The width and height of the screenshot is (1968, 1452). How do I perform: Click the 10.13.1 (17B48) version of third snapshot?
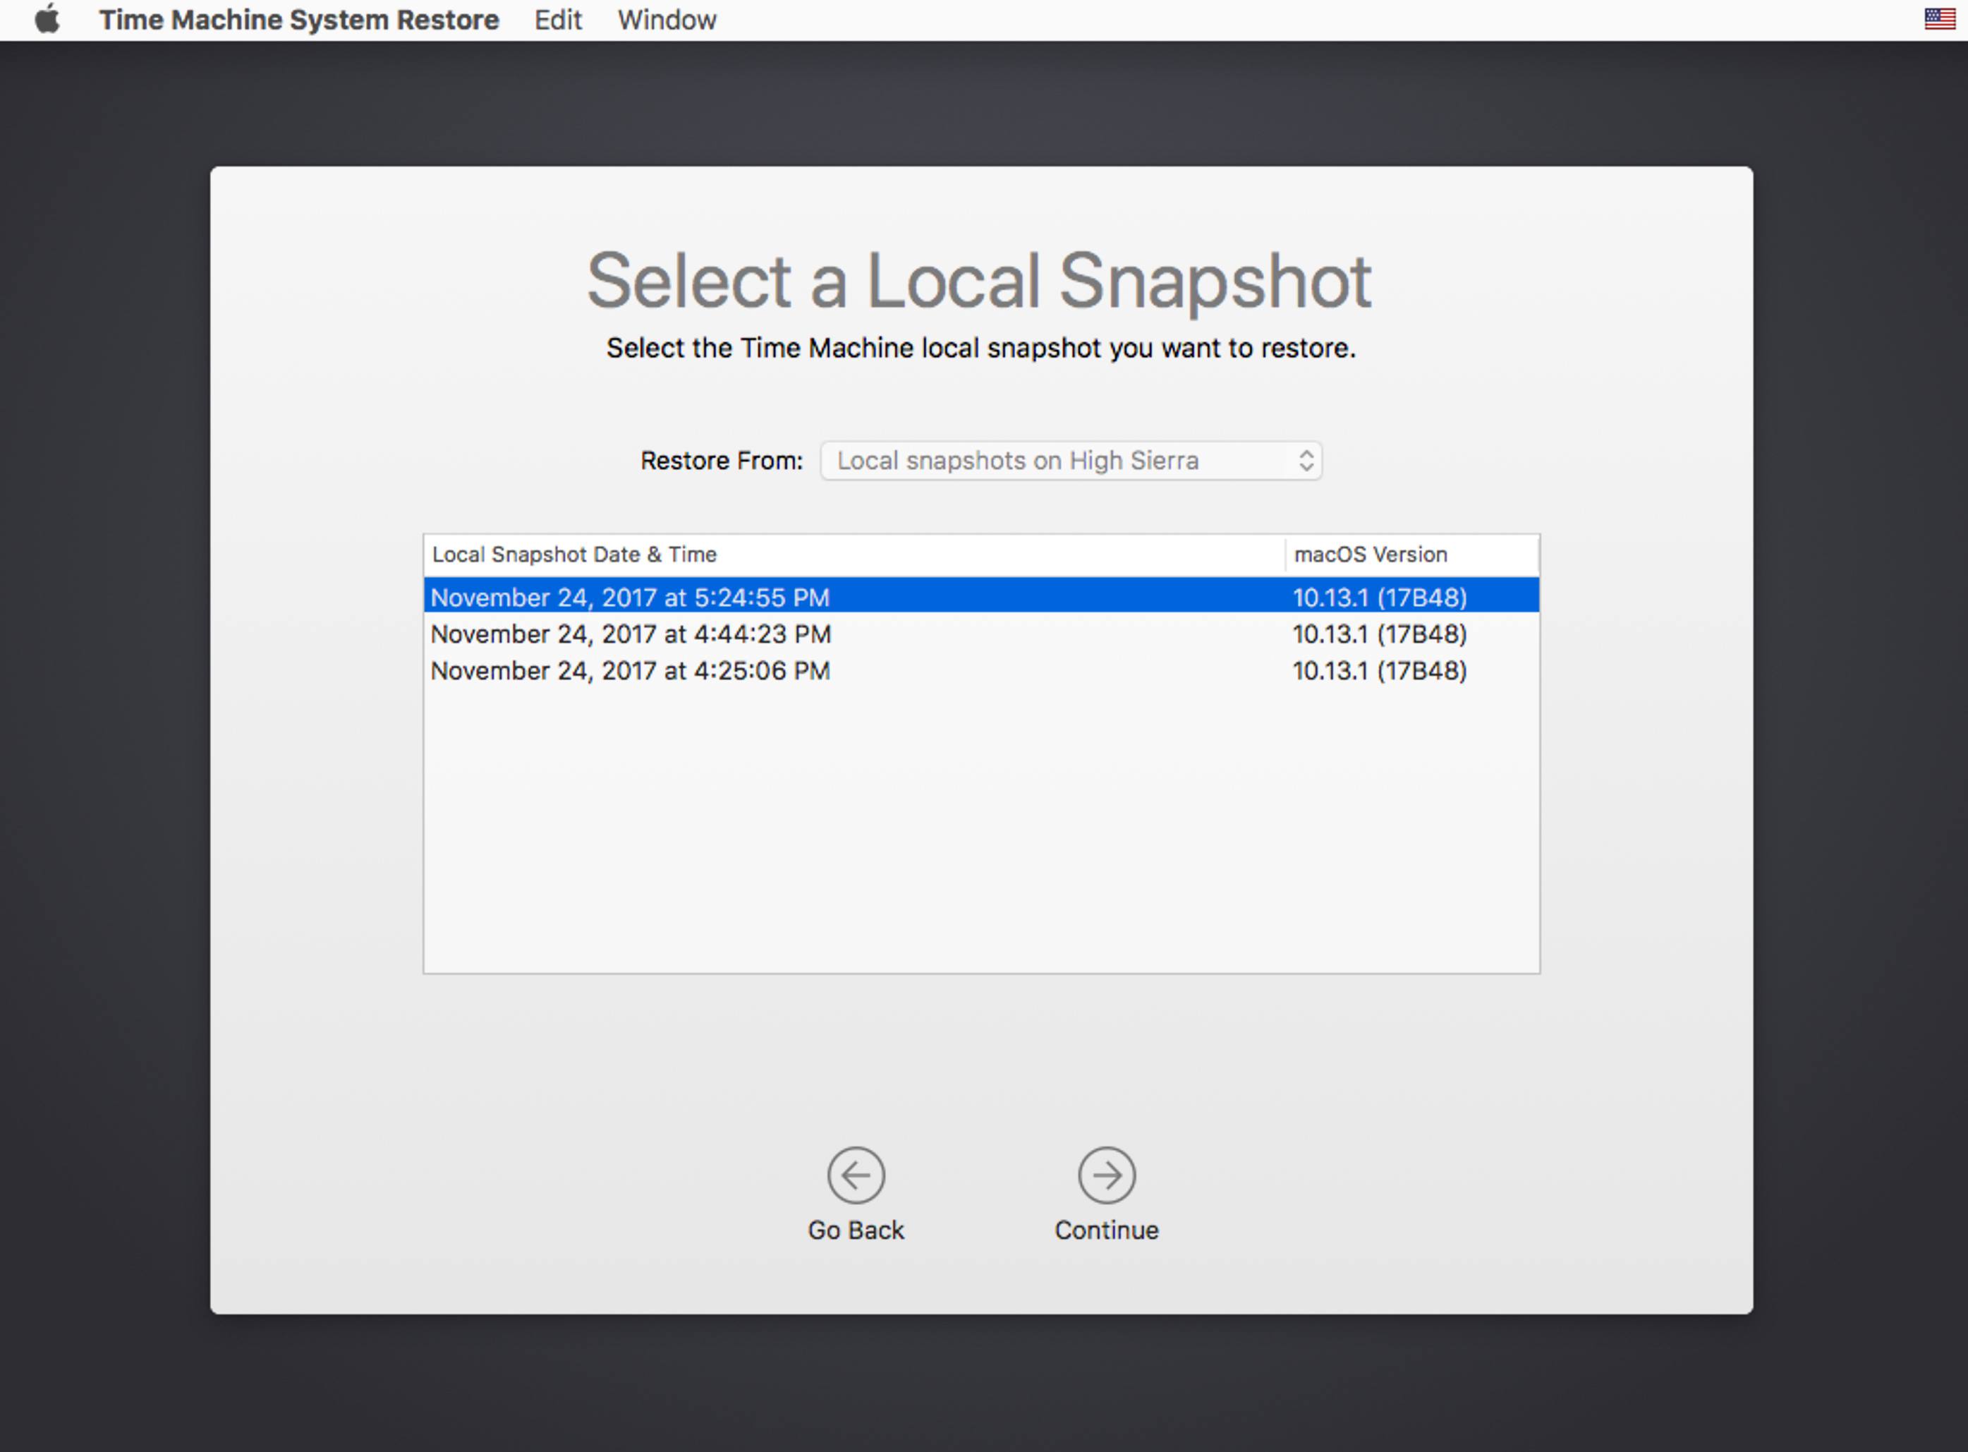1379,672
